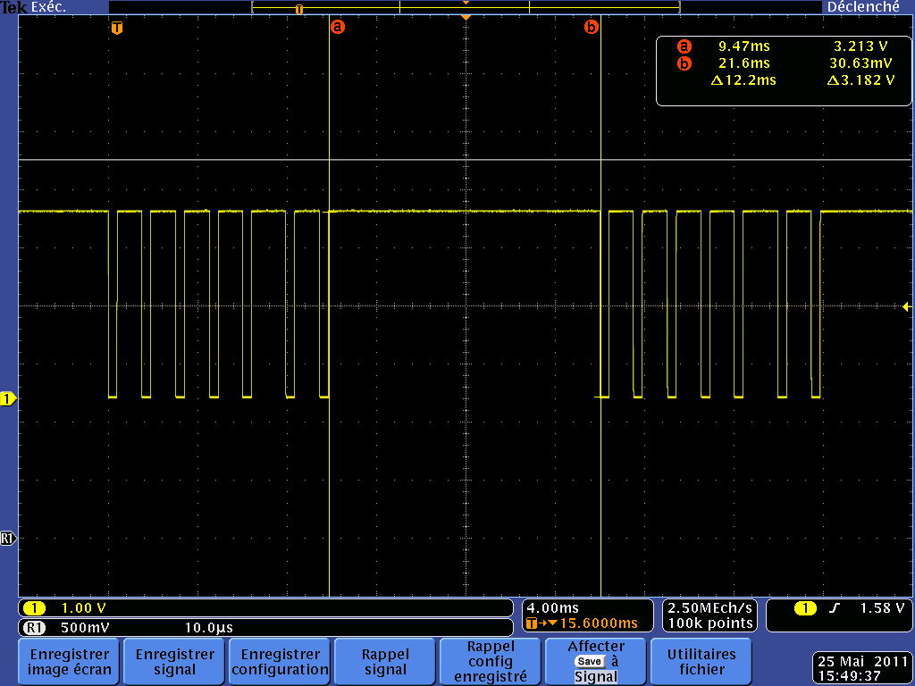The image size is (915, 686).
Task: Click cursor b '21.6ms' time readout
Action: click(x=744, y=63)
